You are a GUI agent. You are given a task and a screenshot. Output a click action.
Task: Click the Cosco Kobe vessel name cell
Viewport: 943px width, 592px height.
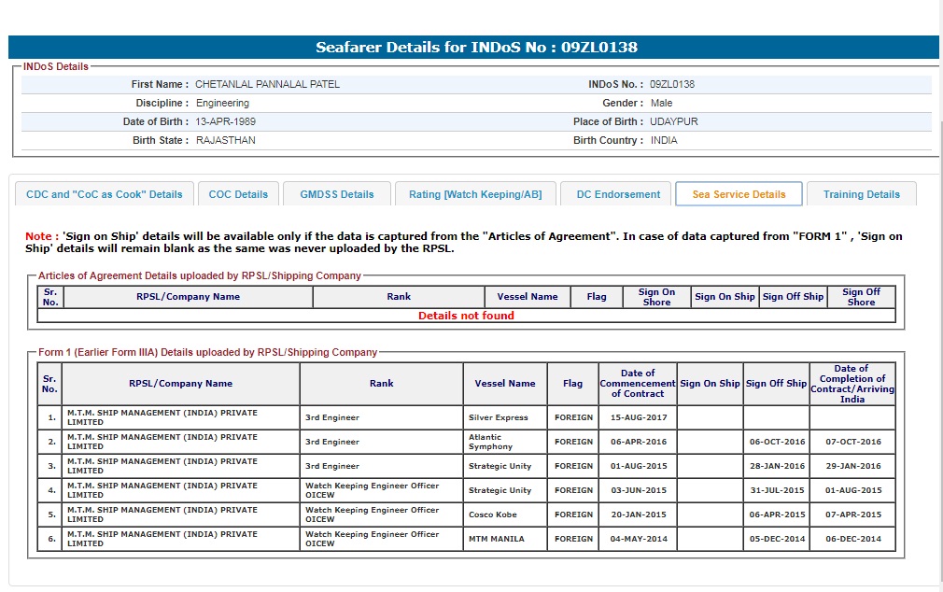tap(493, 514)
